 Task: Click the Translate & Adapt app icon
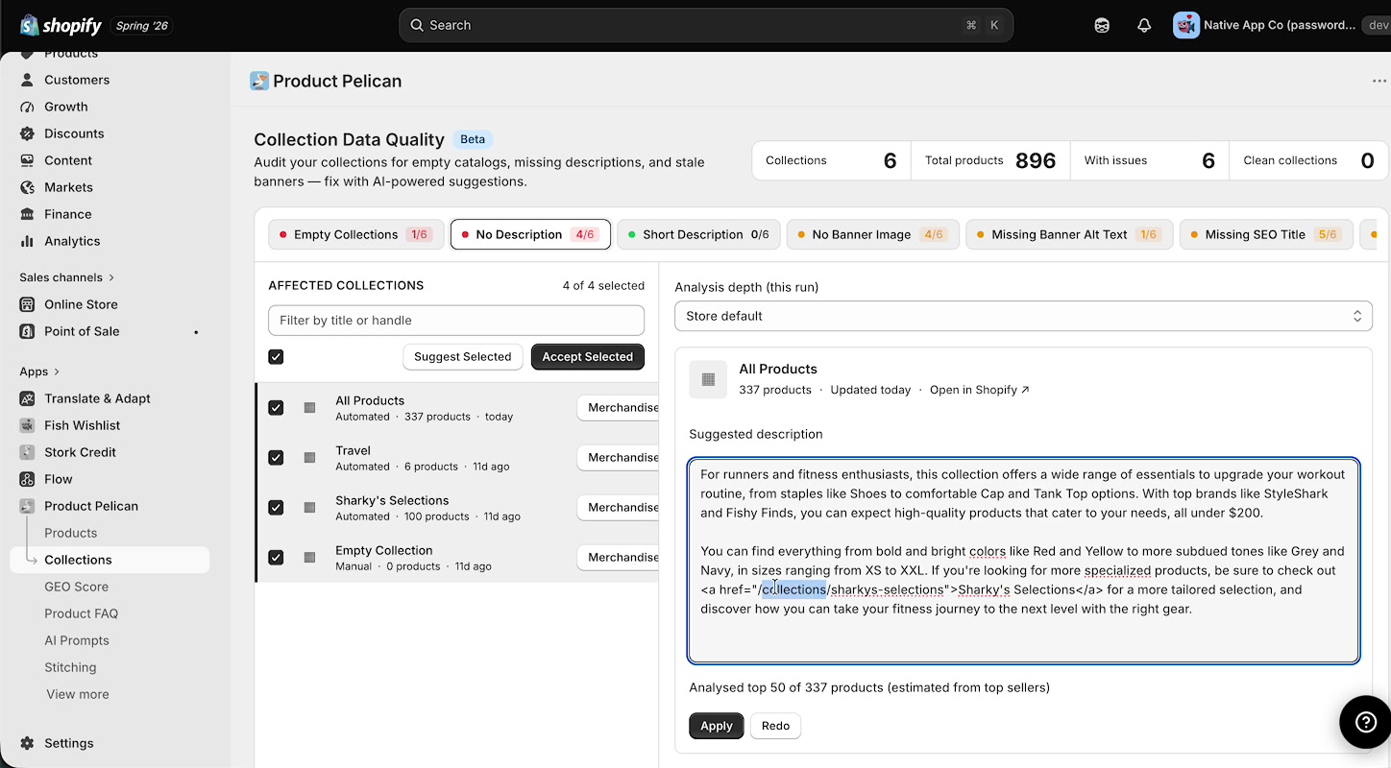27,398
